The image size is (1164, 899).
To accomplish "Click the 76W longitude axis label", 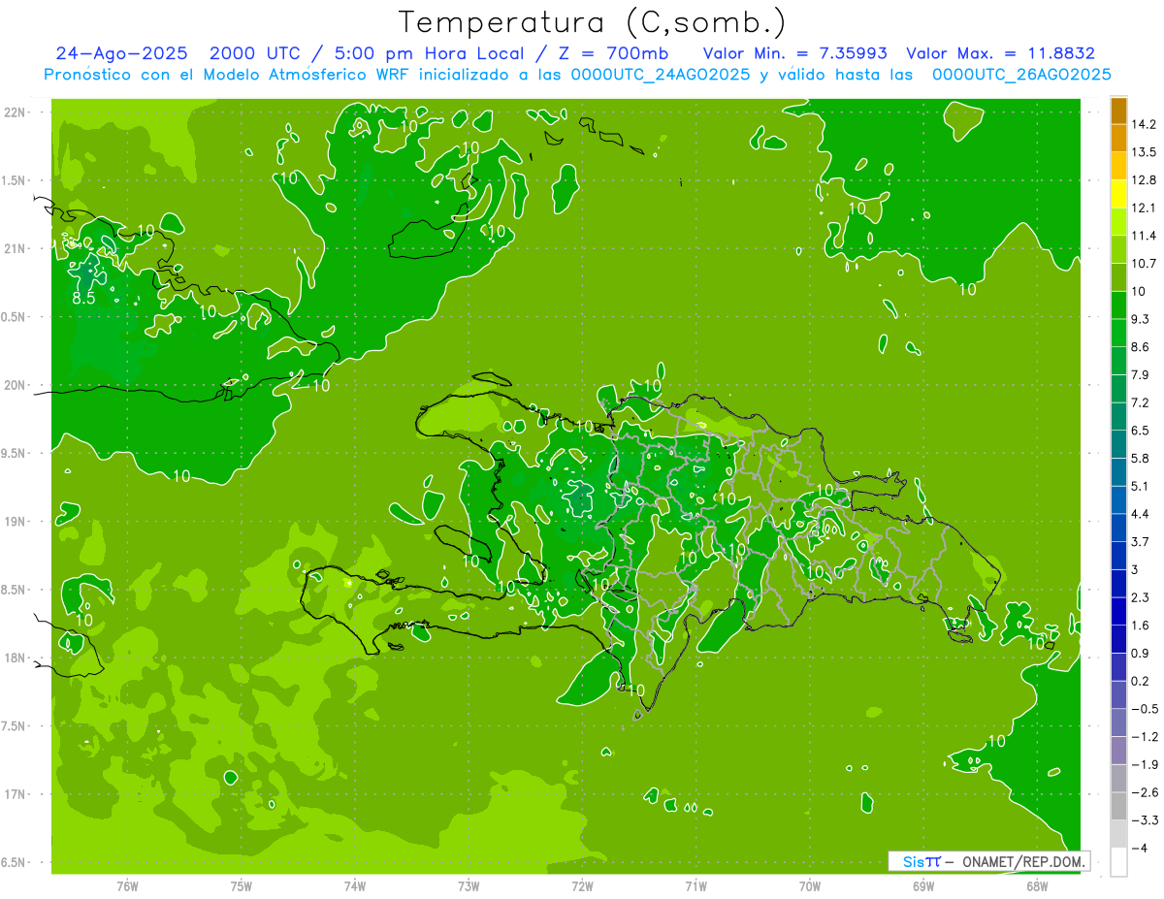I will [127, 886].
